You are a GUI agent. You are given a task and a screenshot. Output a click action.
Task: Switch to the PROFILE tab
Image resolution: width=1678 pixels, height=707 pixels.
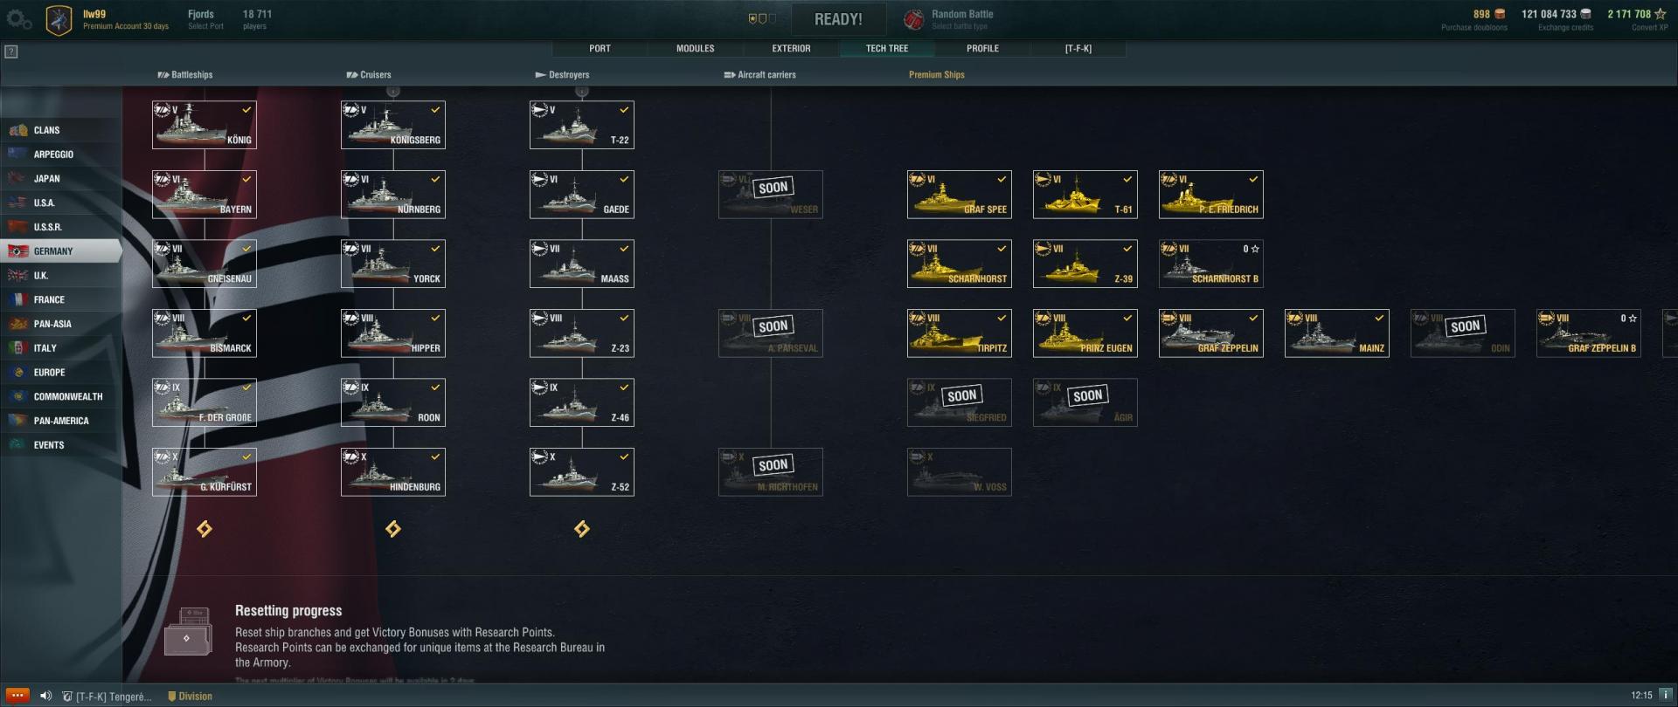982,48
